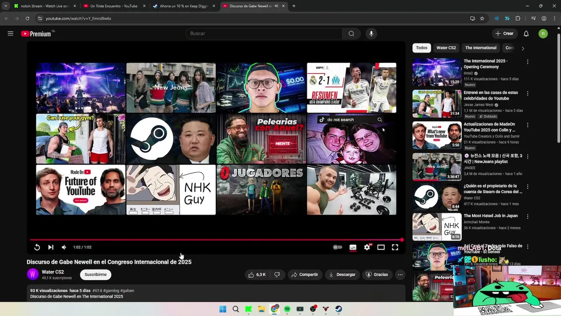Open options for Actualizaciones de MadeOn video
This screenshot has height=316, width=561.
[x=528, y=125]
